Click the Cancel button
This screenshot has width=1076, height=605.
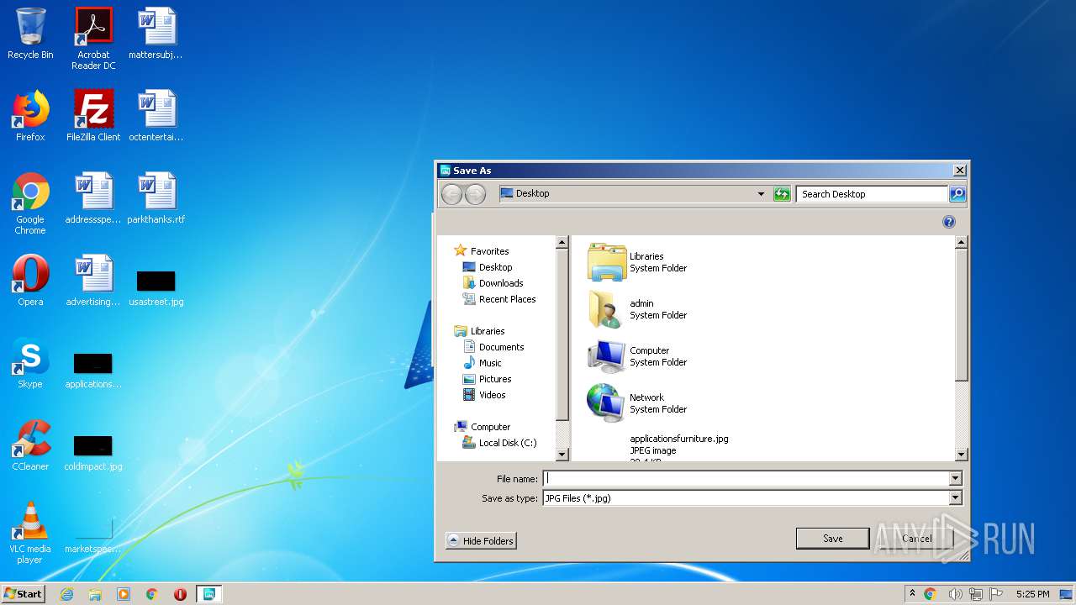(x=916, y=539)
